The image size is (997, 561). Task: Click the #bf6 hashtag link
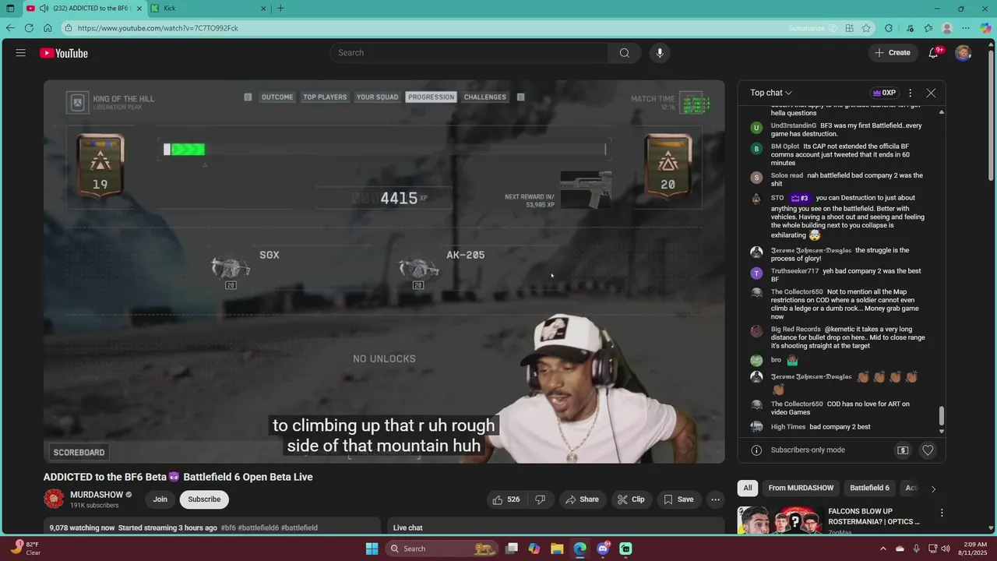point(228,527)
